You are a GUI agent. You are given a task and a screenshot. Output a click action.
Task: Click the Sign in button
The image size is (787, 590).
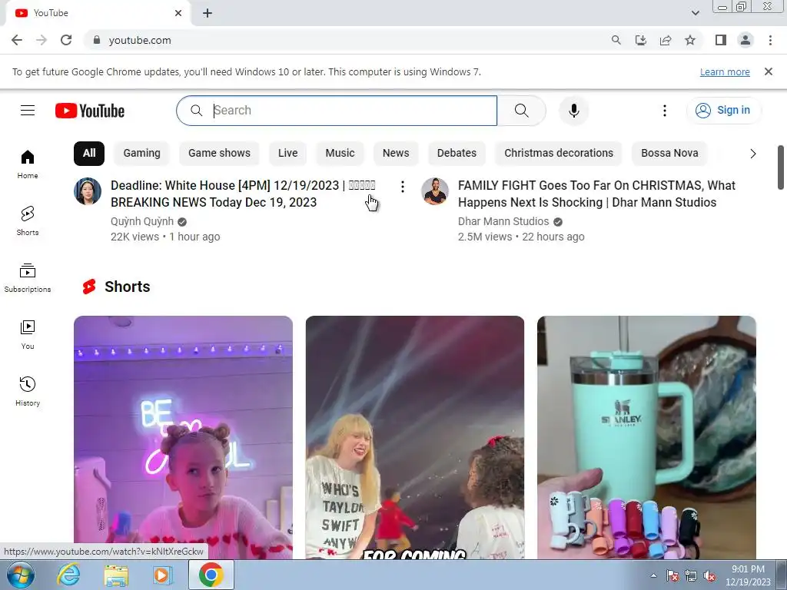[724, 111]
